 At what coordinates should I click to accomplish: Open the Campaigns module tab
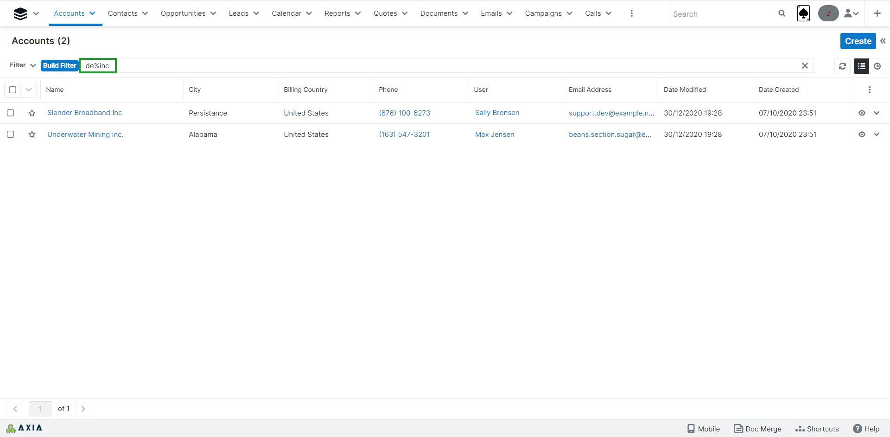[x=543, y=13]
